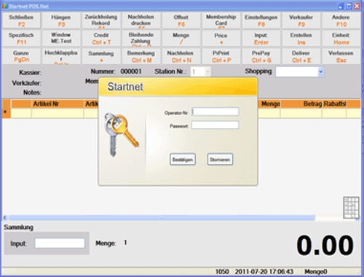Screen dimensions: 364x277
Task: Click the Bestätigen button
Action: point(183,160)
